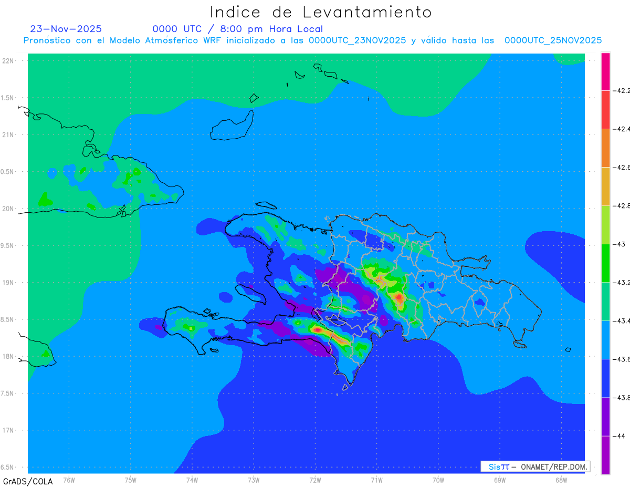Click the '17N' latitude label
This screenshot has width=630, height=487.
[8, 430]
